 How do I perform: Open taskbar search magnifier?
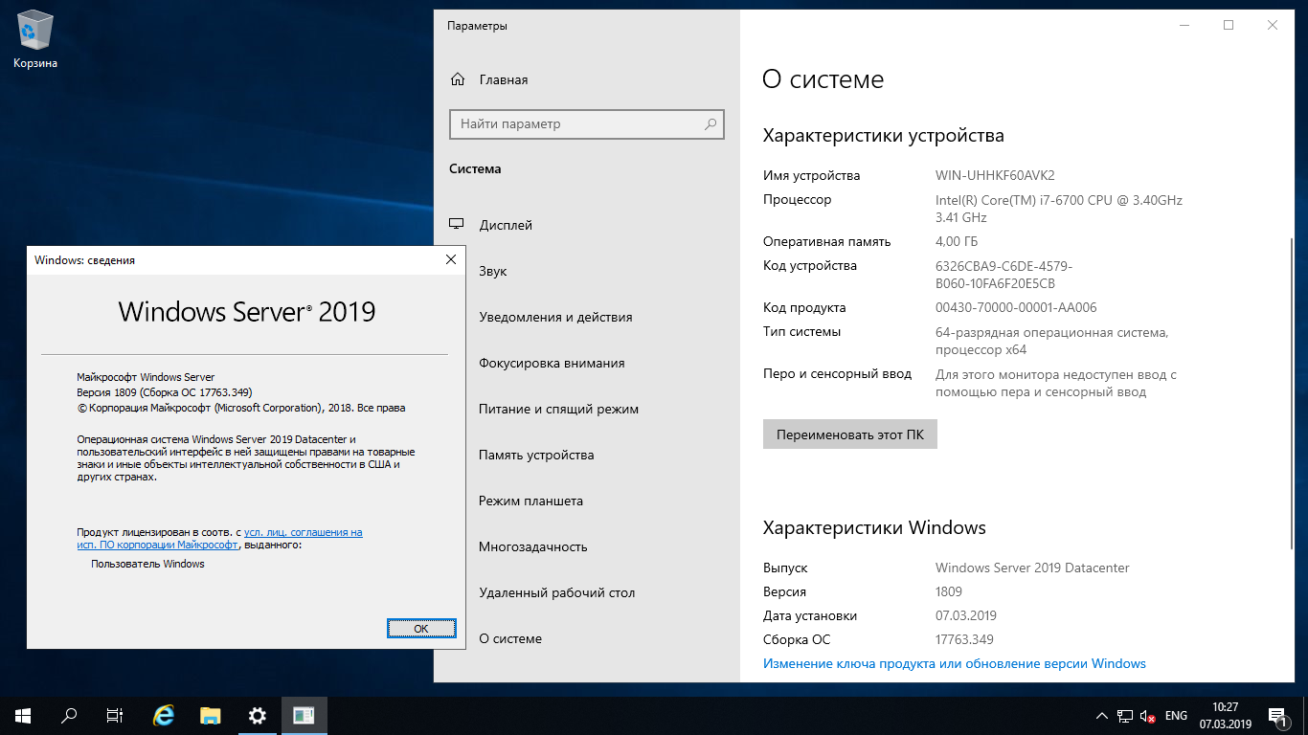coord(69,715)
